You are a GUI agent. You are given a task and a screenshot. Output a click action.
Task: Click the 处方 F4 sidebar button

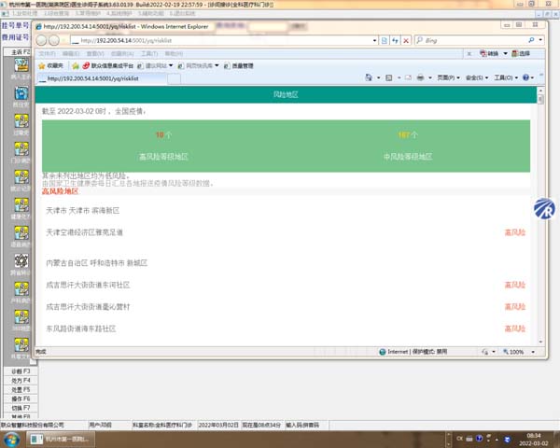pos(20,381)
